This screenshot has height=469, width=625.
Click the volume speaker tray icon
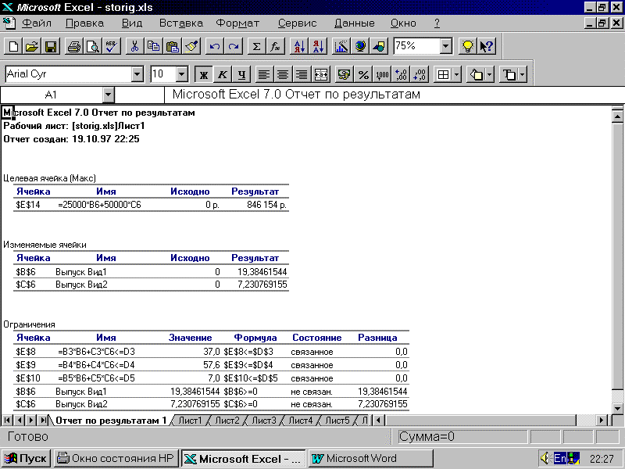point(545,459)
